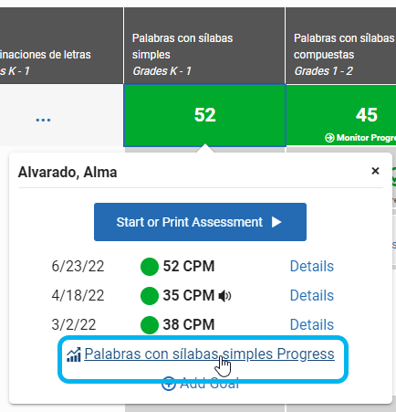Open Details for 6/23/22 score
Screen dimensions: 396x412
pyautogui.click(x=312, y=266)
